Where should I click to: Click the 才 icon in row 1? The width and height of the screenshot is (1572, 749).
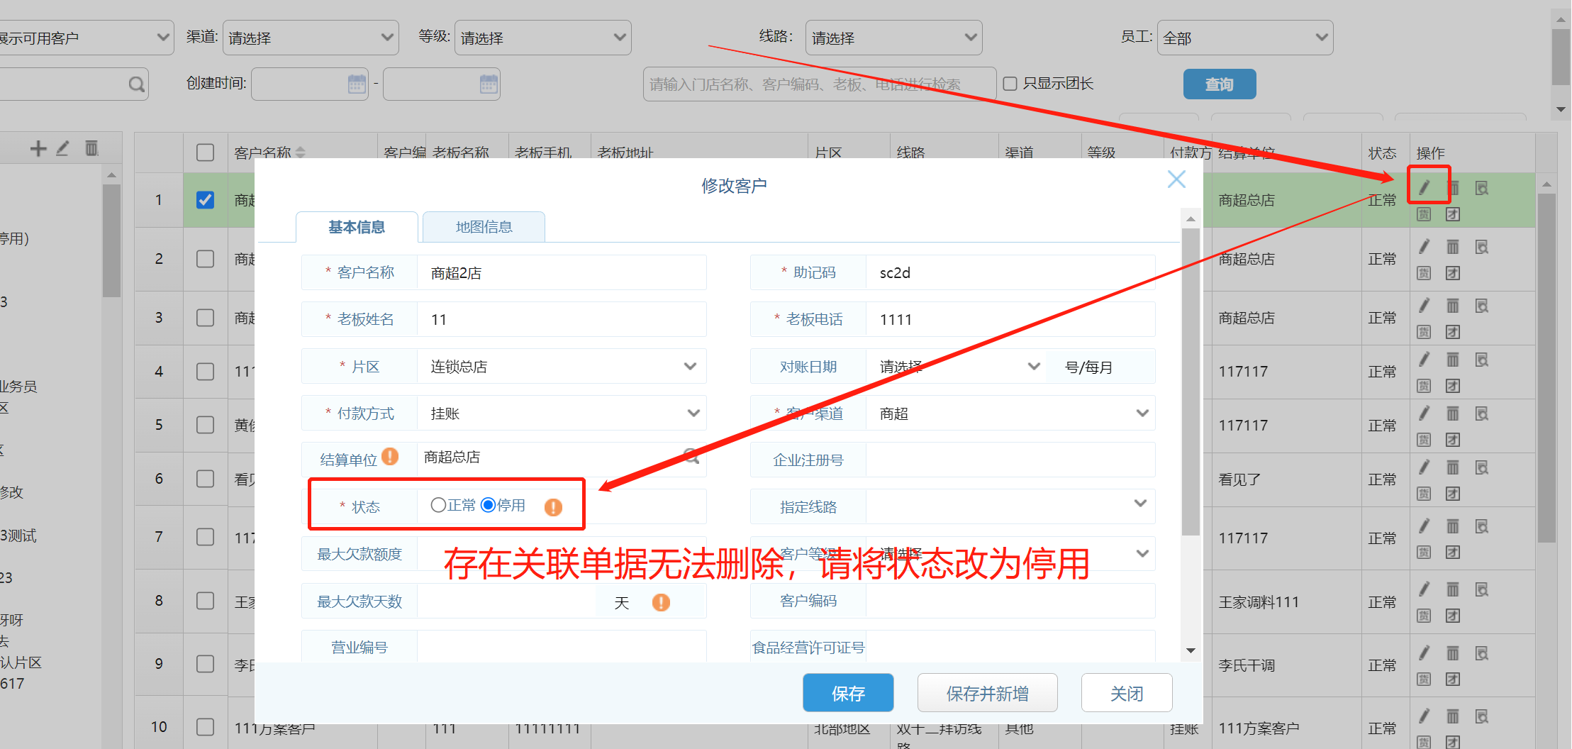[1453, 214]
